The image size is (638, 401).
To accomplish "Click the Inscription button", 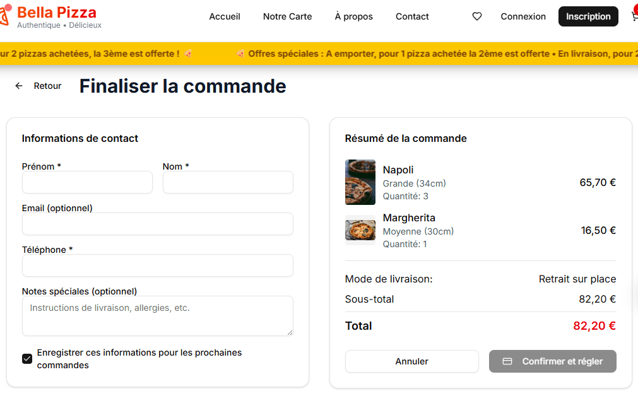I will coord(588,16).
